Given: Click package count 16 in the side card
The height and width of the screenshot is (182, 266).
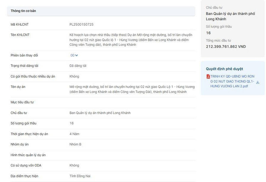Looking at the screenshot, I should click(x=208, y=33).
